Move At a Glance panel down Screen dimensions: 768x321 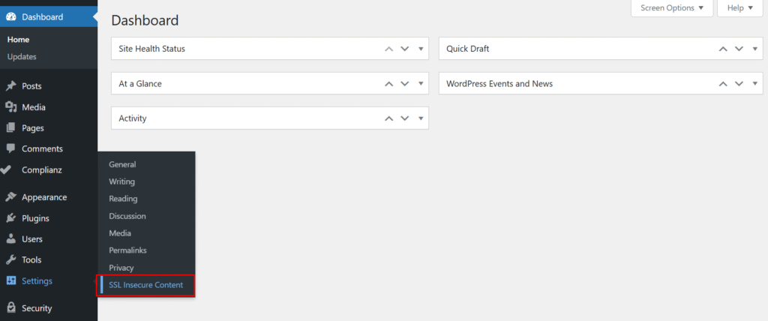coord(405,84)
